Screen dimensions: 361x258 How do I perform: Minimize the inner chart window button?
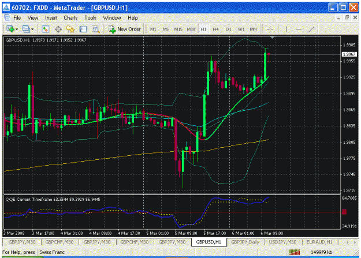coord(338,18)
